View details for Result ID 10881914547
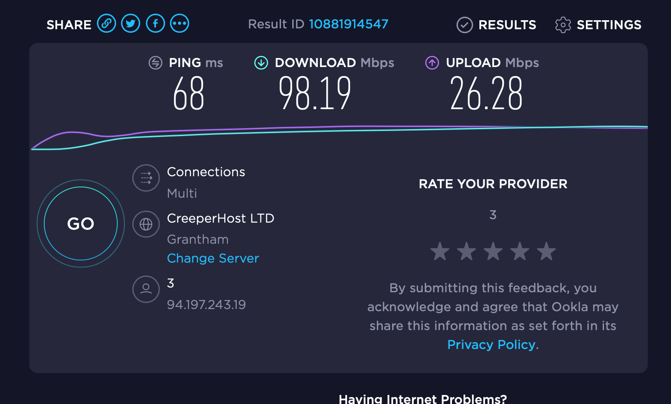The height and width of the screenshot is (404, 671). (x=348, y=24)
